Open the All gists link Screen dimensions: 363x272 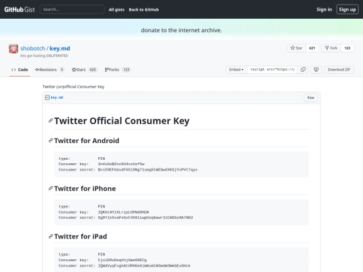[116, 9]
